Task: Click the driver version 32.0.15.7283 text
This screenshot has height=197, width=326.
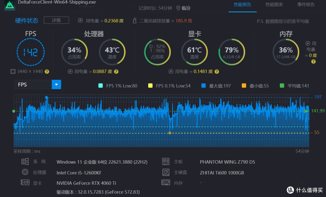Action: pos(98,192)
